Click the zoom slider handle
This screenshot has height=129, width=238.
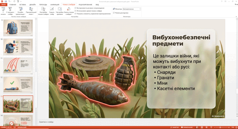tap(220, 127)
